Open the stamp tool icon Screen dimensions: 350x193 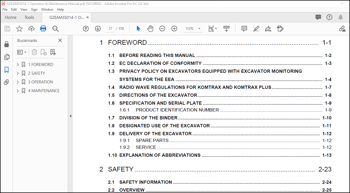coord(280,29)
